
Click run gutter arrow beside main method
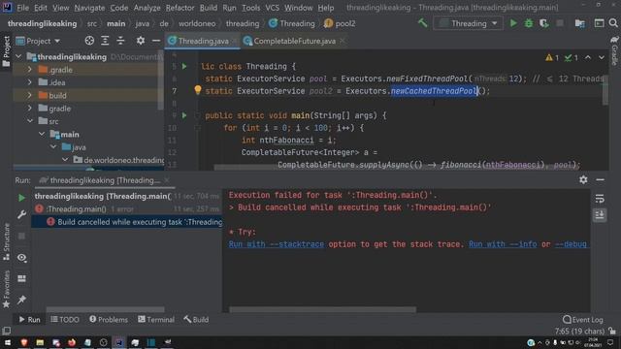pos(184,115)
